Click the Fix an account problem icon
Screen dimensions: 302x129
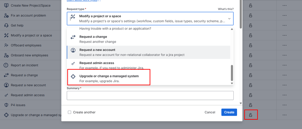(x=6, y=15)
